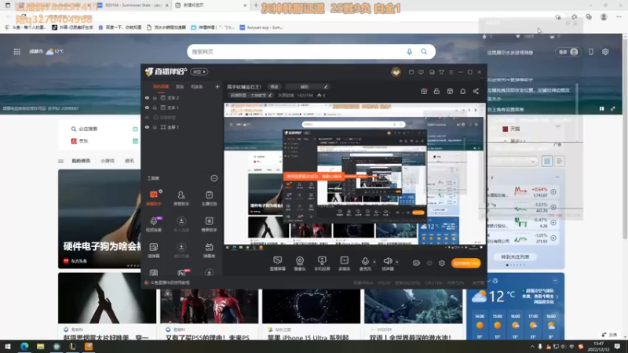Click the unlock padlock icon in stream header
This screenshot has width=628, height=353.
[436, 91]
